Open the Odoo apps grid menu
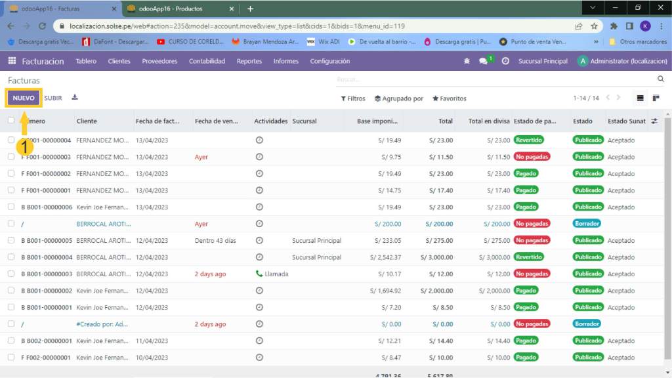 pos(12,61)
